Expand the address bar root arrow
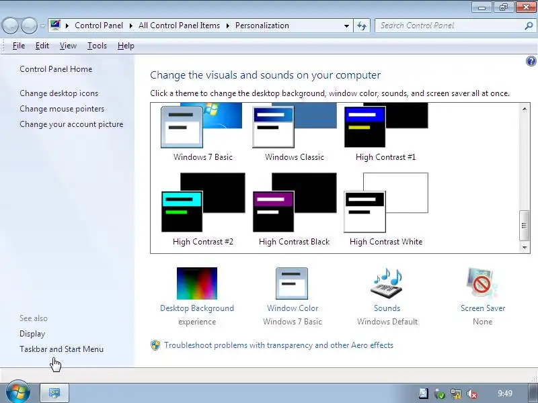Viewport: 538px width, 403px height. [x=67, y=26]
